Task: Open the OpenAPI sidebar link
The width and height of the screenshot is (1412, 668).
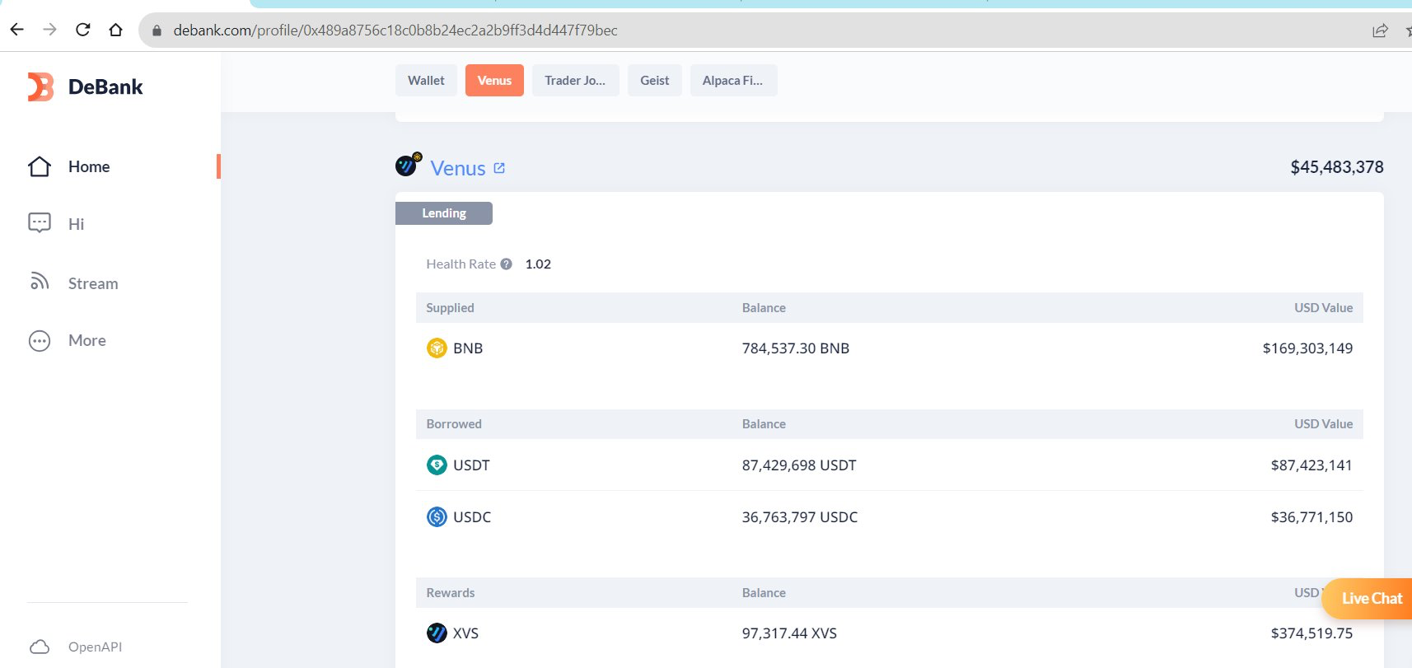Action: pyautogui.click(x=95, y=647)
